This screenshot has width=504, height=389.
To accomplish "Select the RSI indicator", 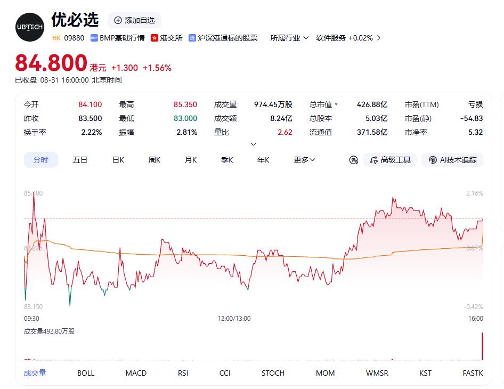I will coord(183,373).
